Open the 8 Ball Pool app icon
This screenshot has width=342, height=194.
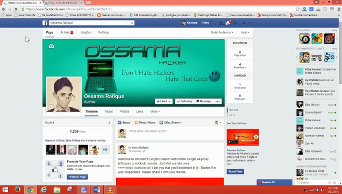(x=304, y=39)
